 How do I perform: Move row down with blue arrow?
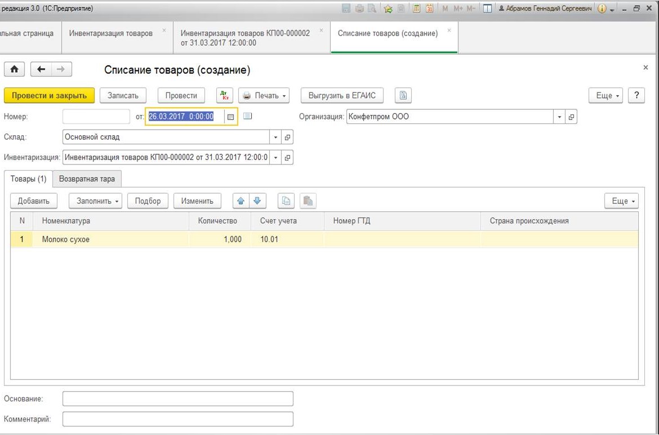(257, 201)
